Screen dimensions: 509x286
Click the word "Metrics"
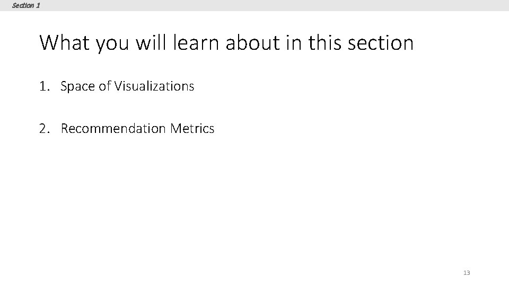[x=192, y=128]
